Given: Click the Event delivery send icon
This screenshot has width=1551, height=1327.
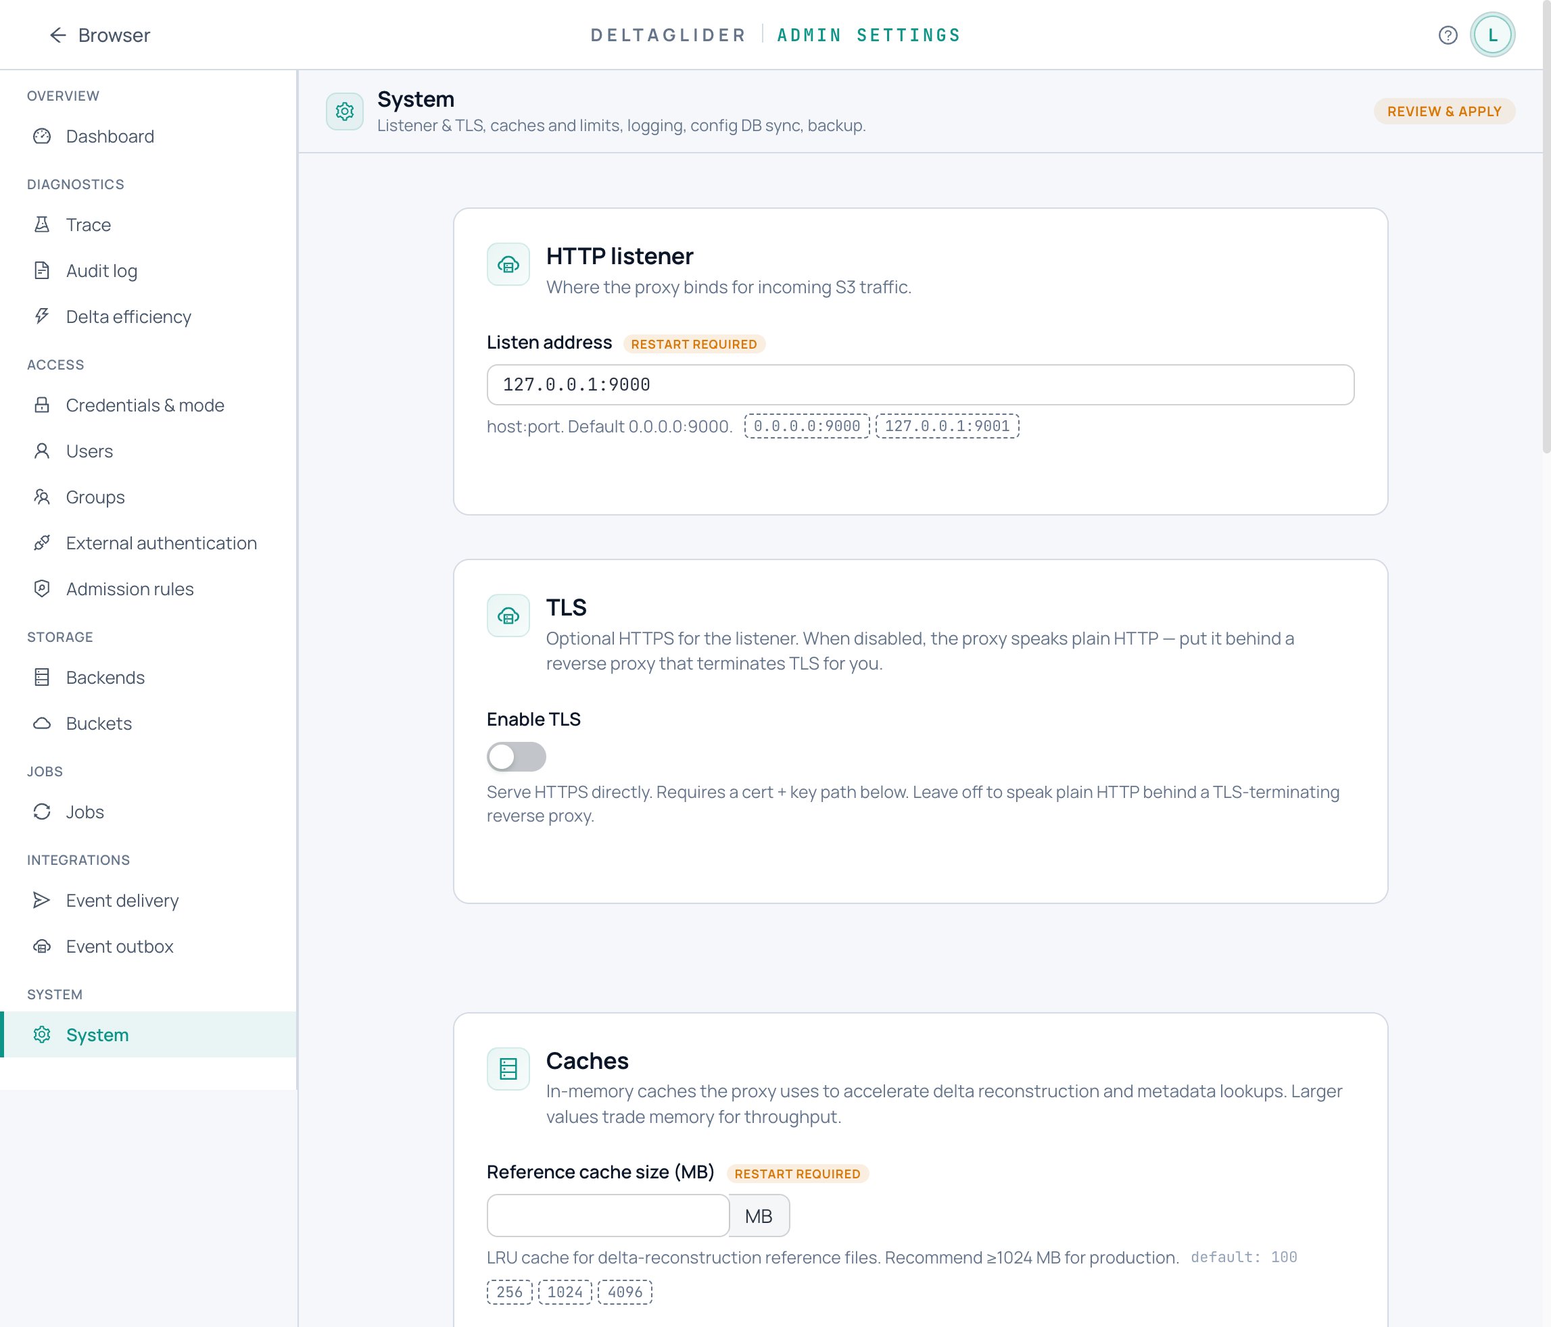Looking at the screenshot, I should 42,900.
